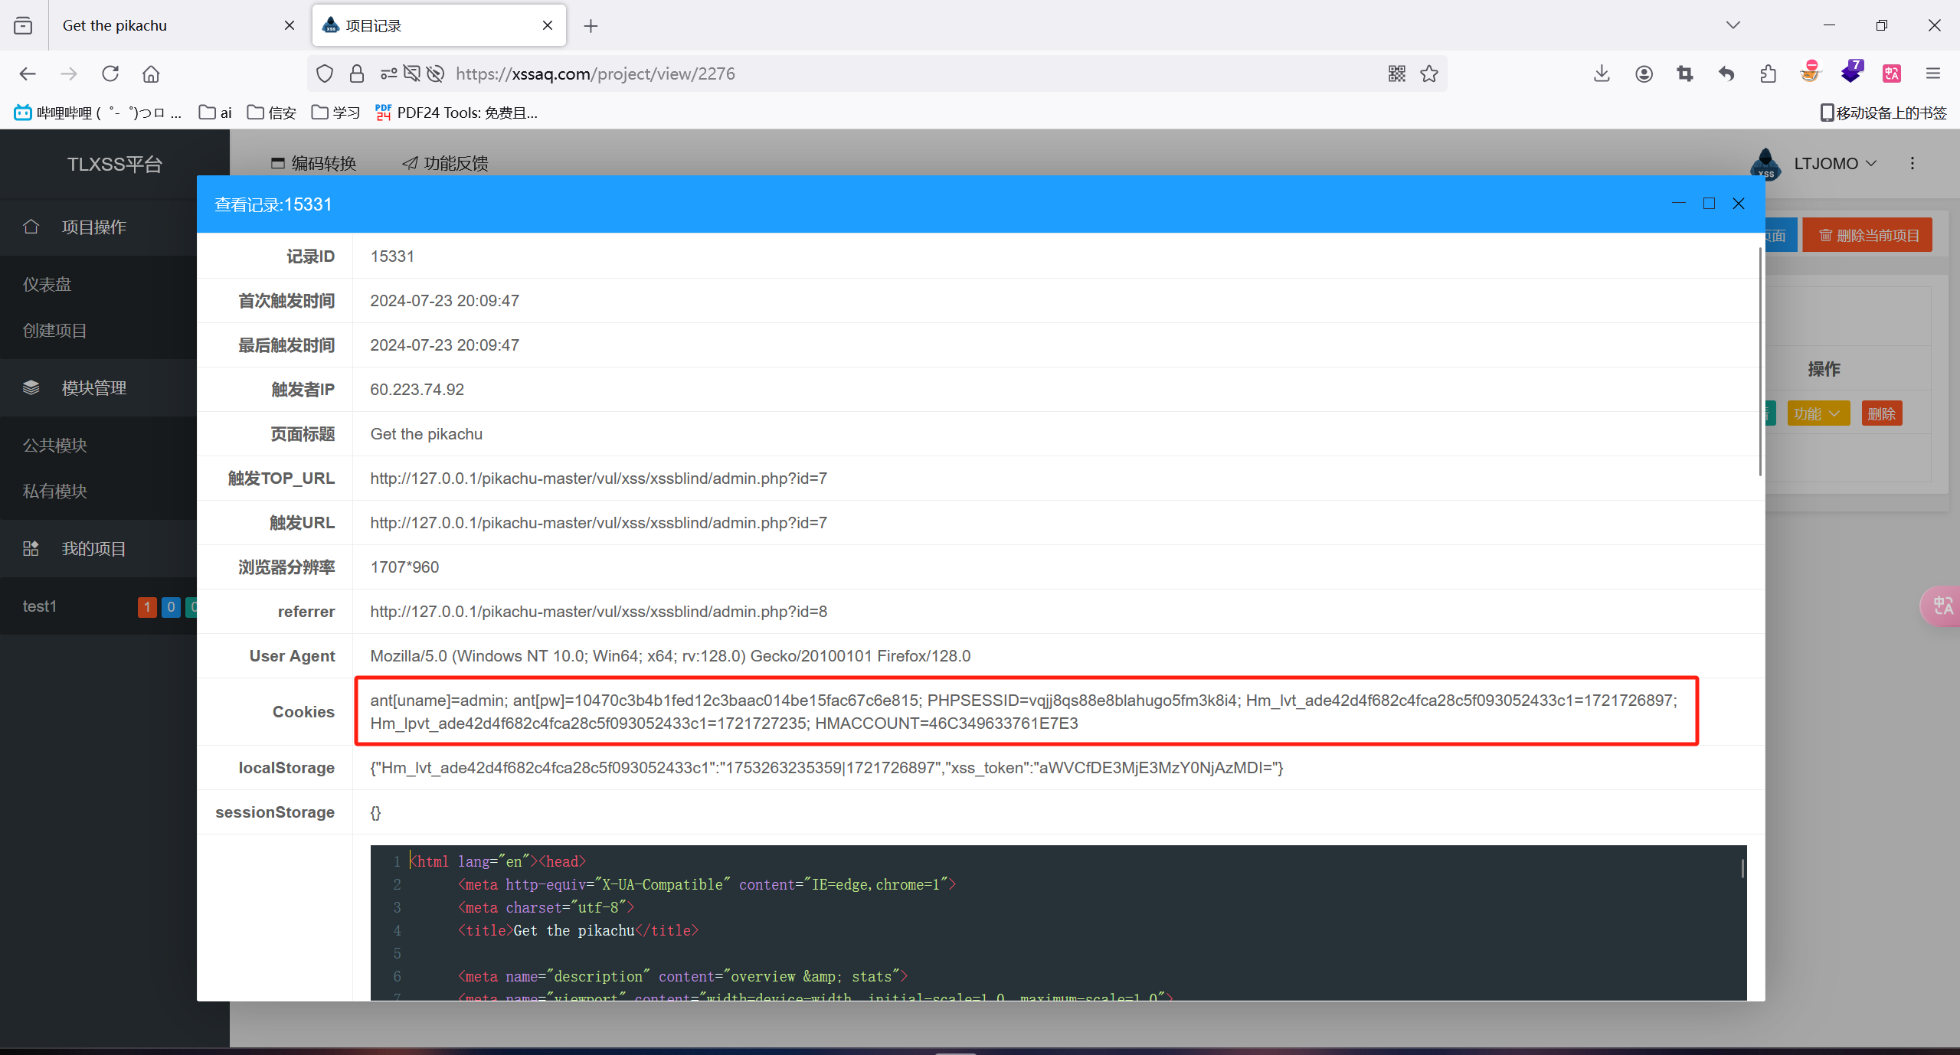Open the extensions puzzle icon
Screen dimensions: 1960x1055
[1768, 73]
